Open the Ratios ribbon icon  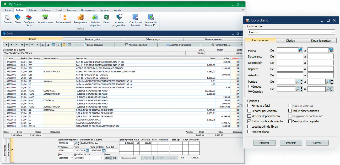(106, 19)
